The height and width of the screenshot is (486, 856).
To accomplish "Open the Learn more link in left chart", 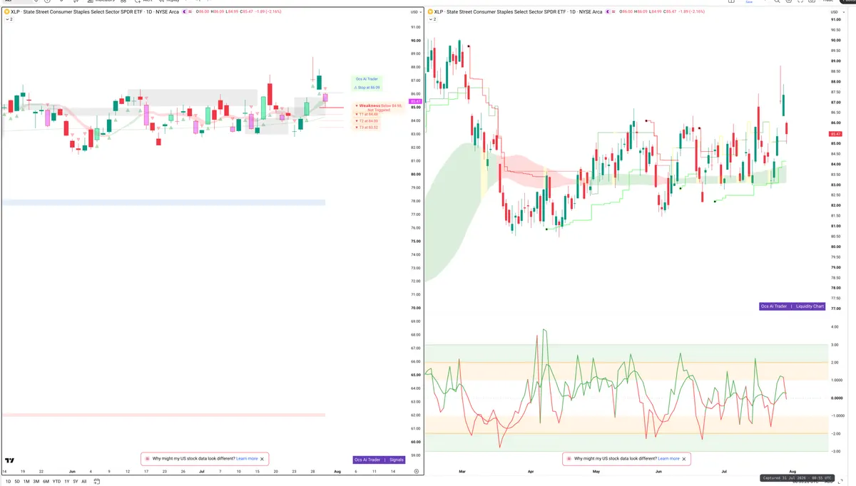I will (247, 459).
